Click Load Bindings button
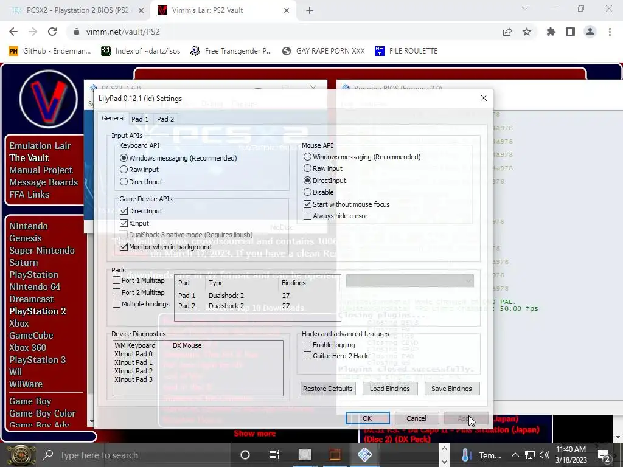623x467 pixels. tap(390, 389)
